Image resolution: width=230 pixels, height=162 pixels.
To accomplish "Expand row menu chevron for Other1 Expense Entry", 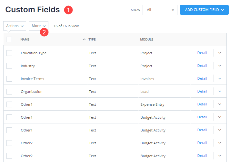I will pyautogui.click(x=220, y=104).
